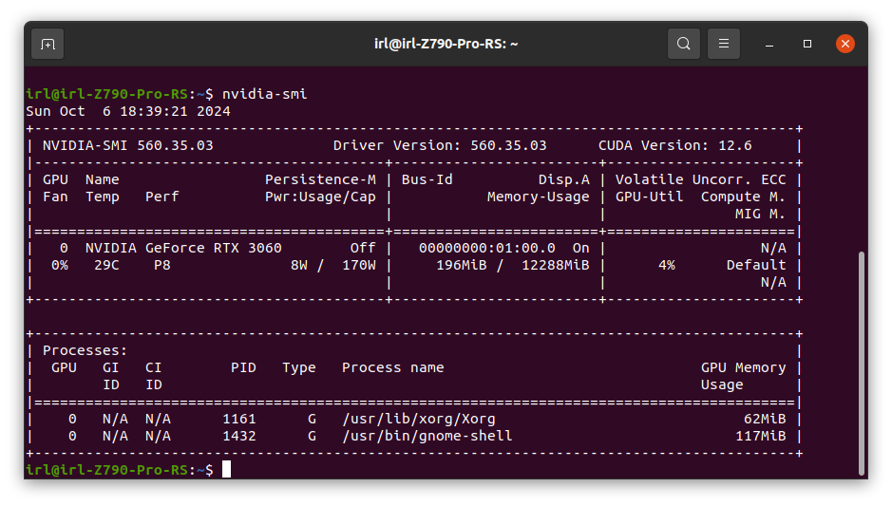The image size is (892, 506).
Task: Click the cursor at the bottom prompt
Action: point(226,470)
